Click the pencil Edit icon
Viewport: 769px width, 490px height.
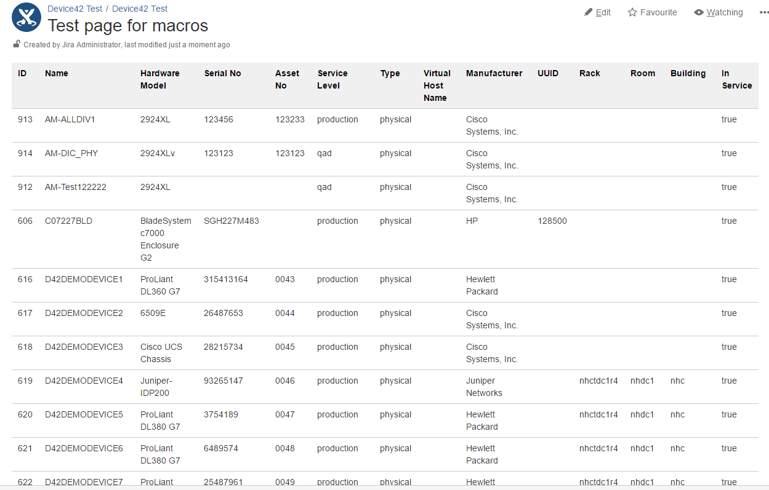pyautogui.click(x=588, y=12)
